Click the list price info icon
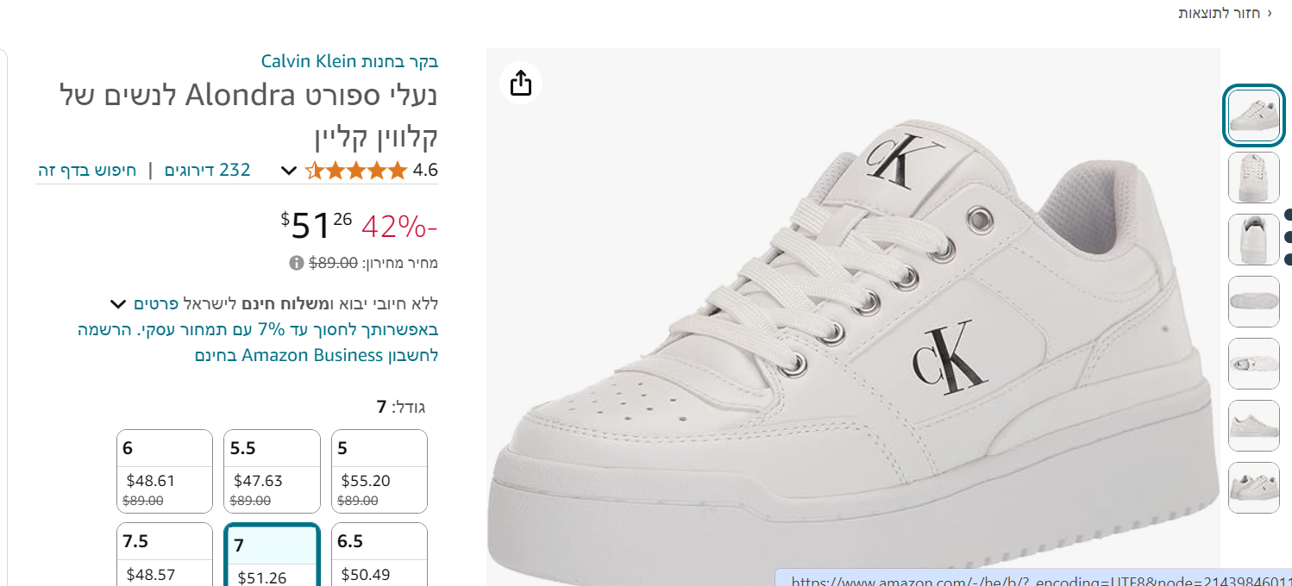Image resolution: width=1292 pixels, height=586 pixels. click(296, 263)
